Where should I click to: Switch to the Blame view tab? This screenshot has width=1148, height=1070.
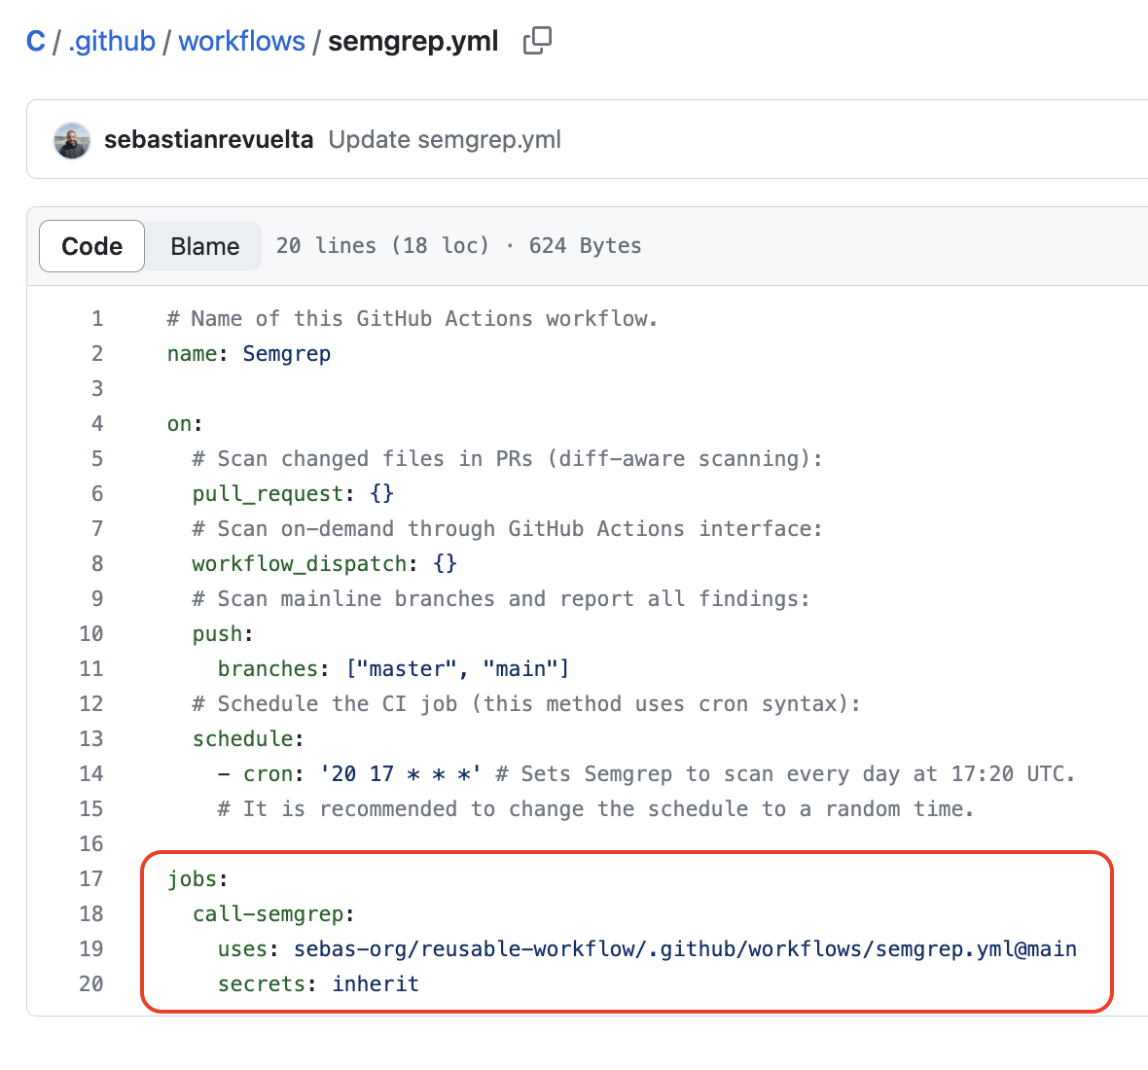pyautogui.click(x=204, y=246)
